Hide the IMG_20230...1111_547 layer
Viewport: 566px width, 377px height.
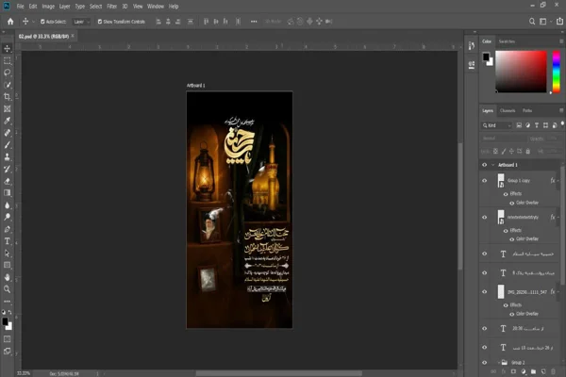(x=485, y=292)
